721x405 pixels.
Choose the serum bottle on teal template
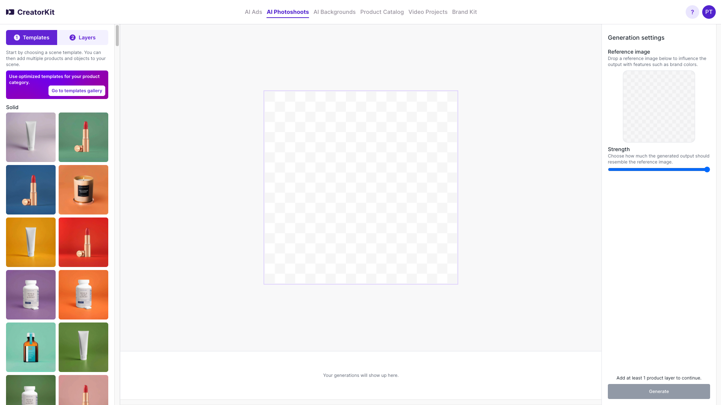coord(31,347)
